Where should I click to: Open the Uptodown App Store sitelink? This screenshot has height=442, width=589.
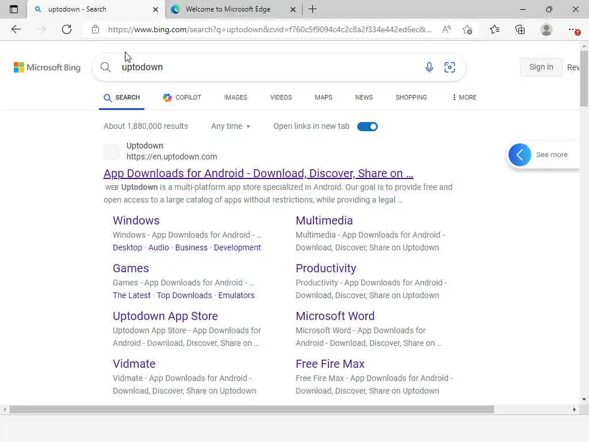(165, 316)
